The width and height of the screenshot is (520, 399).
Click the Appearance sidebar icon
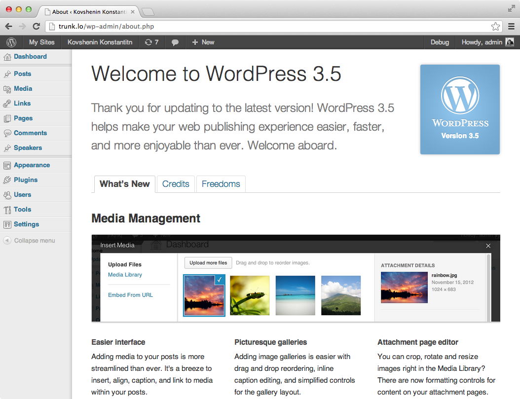[x=7, y=165]
